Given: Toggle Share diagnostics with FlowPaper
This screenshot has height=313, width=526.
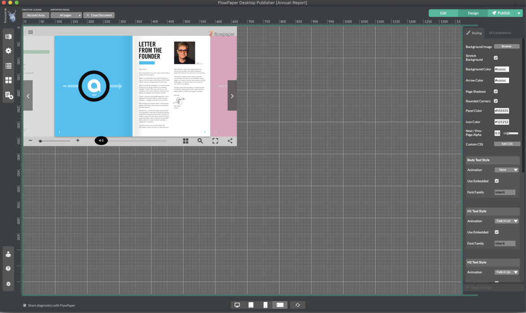Looking at the screenshot, I should [25, 305].
